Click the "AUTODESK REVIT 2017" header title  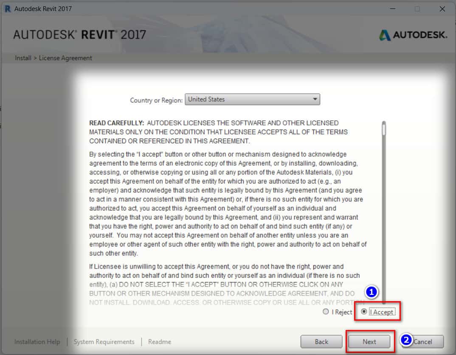point(80,35)
